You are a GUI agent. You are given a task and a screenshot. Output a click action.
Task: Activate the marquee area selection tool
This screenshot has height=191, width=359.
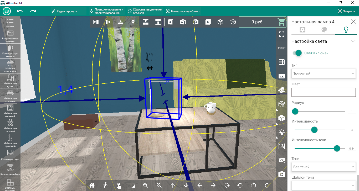point(132,185)
